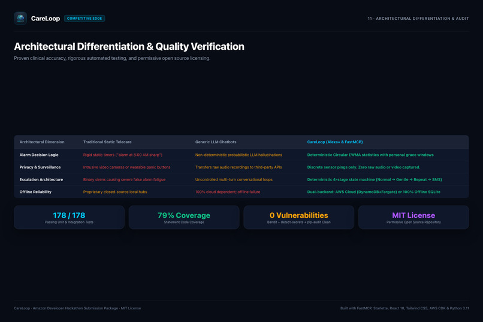Image resolution: width=483 pixels, height=322 pixels.
Task: Click 'Bandit + detect-secrets + pip-audit Clean' caption
Action: [299, 222]
